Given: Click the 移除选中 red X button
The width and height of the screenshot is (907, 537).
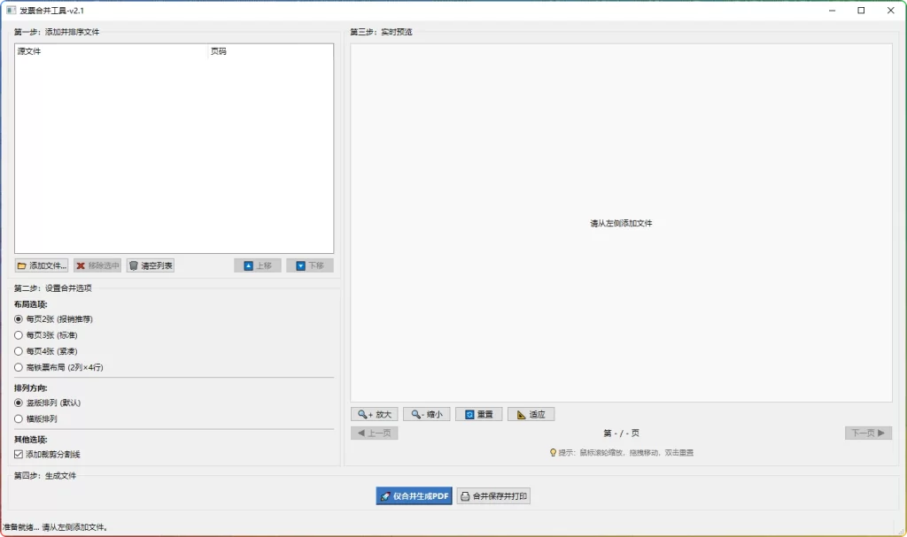Looking at the screenshot, I should 97,265.
